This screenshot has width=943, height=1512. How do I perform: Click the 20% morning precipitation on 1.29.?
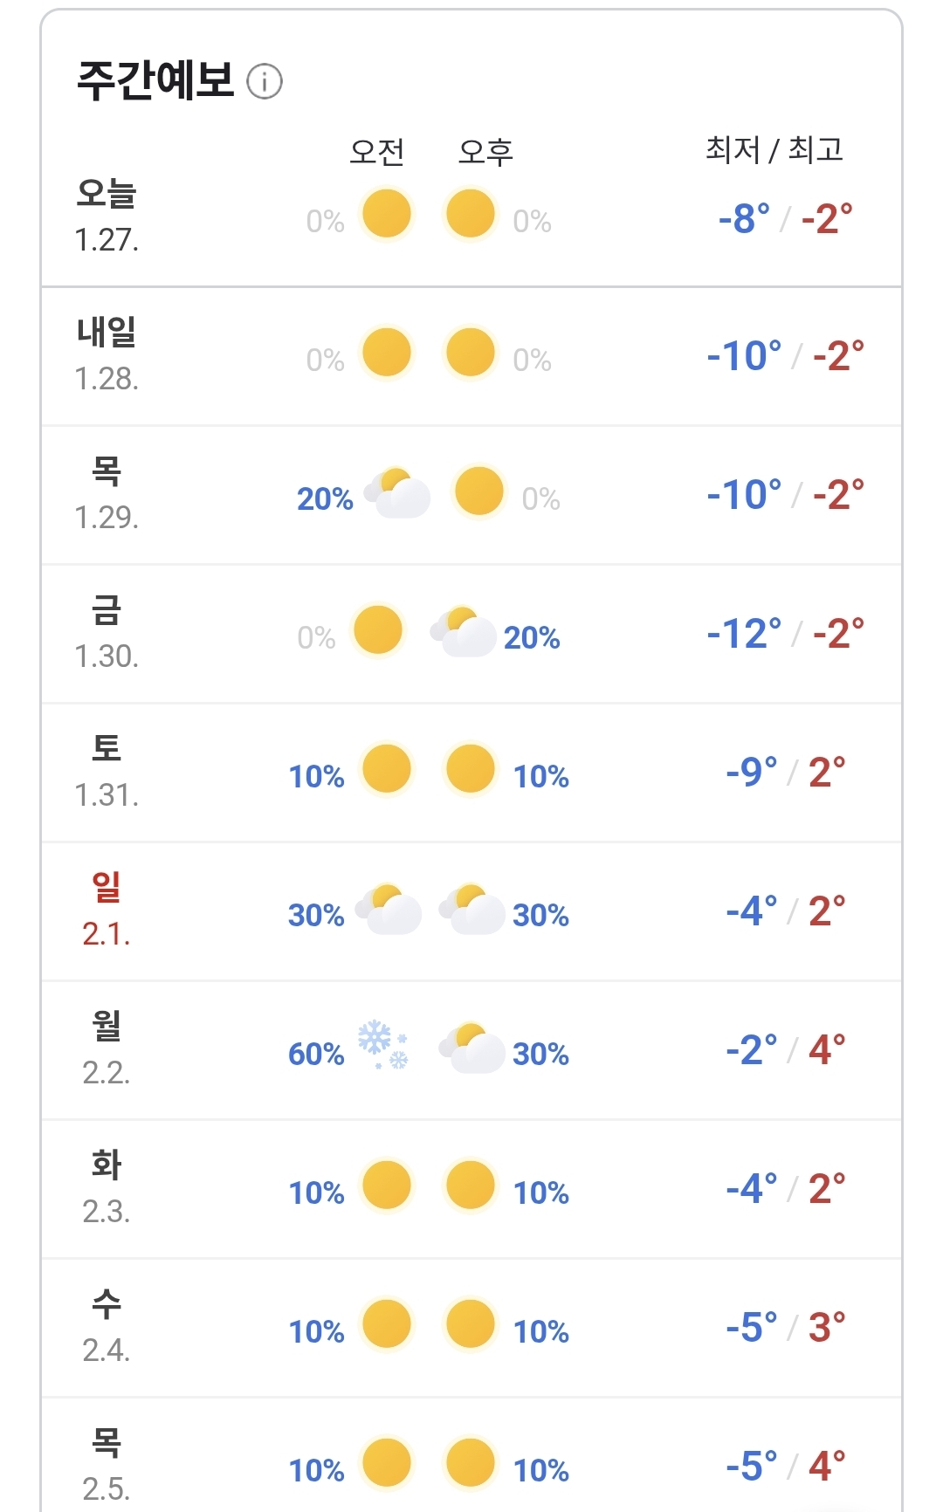coord(325,498)
